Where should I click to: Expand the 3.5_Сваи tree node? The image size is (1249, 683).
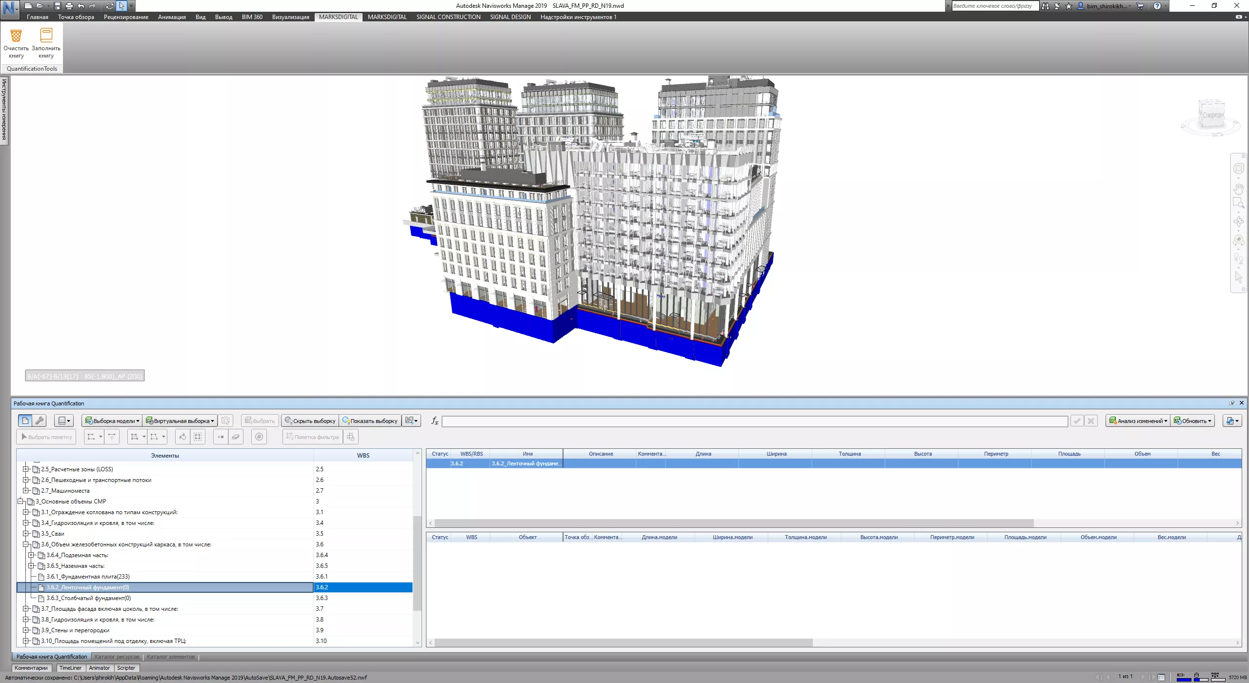[x=26, y=534]
